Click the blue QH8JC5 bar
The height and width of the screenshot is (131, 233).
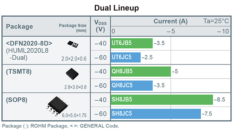point(131,85)
